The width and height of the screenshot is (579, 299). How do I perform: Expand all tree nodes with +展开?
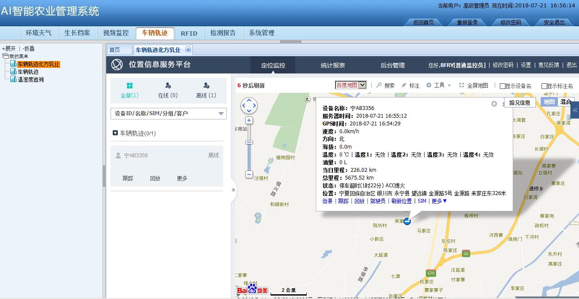point(9,49)
